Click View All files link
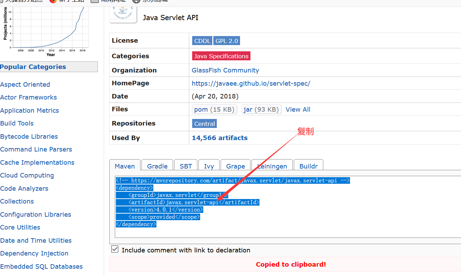 point(298,110)
